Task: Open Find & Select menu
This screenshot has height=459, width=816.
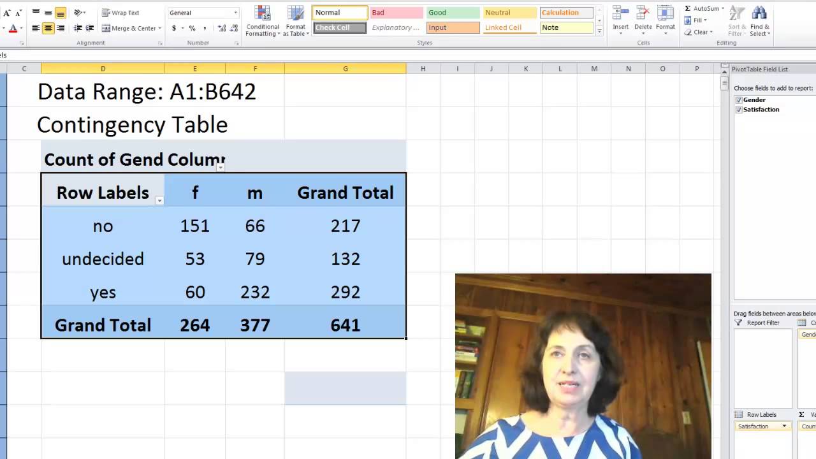Action: [x=759, y=21]
